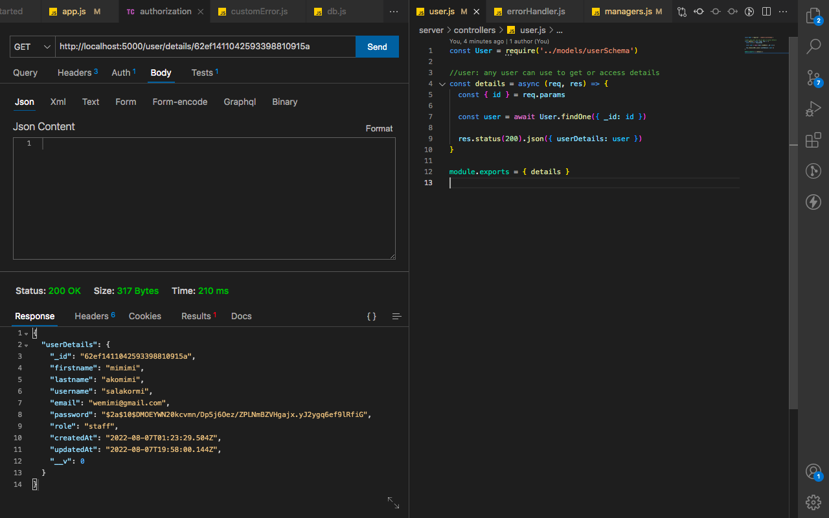Click the code minimap on the right editor
The width and height of the screenshot is (829, 518).
coord(766,45)
